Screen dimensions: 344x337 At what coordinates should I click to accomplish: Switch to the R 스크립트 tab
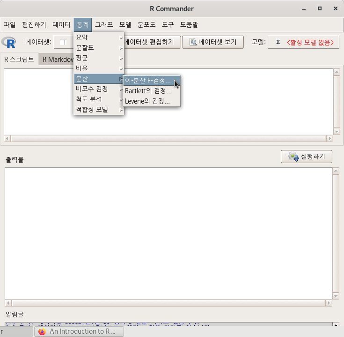19,60
